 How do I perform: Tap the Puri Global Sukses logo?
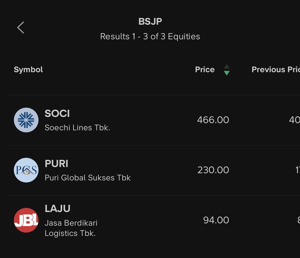pyautogui.click(x=26, y=170)
